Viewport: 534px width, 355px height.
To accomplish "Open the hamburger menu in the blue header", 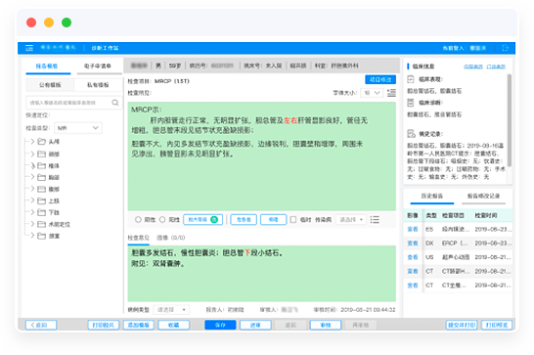I will coord(29,48).
